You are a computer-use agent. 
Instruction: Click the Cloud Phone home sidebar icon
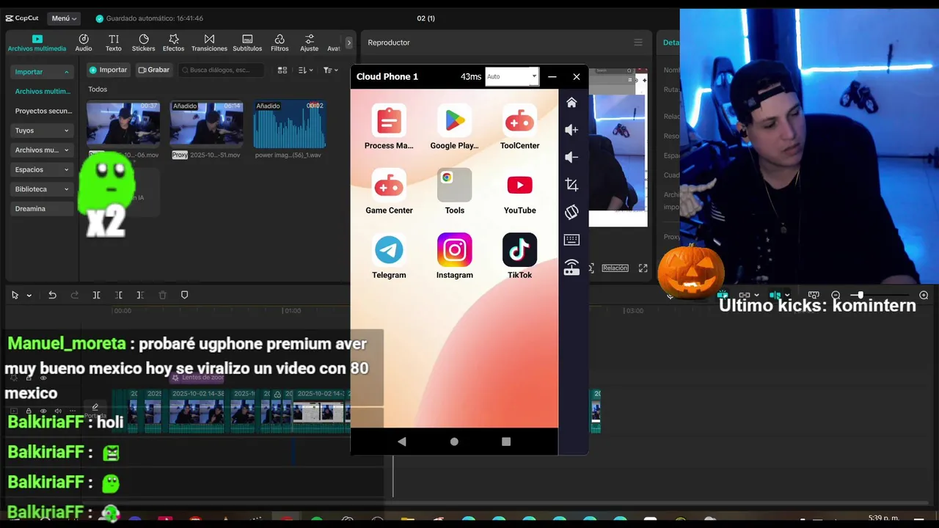click(x=571, y=103)
